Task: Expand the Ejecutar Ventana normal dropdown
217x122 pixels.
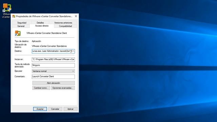Action: click(x=53, y=71)
